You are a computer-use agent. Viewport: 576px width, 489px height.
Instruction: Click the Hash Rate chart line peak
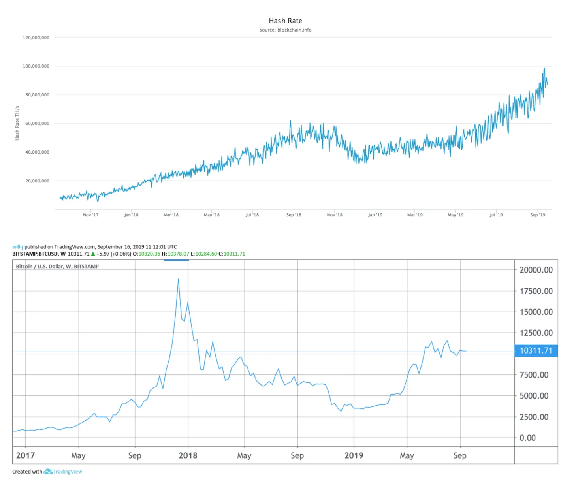pyautogui.click(x=544, y=68)
